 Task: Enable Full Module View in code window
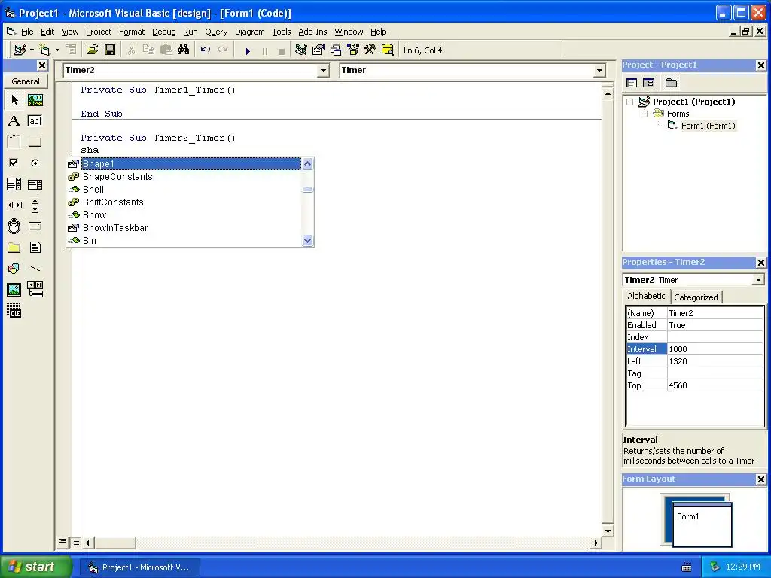pyautogui.click(x=75, y=543)
